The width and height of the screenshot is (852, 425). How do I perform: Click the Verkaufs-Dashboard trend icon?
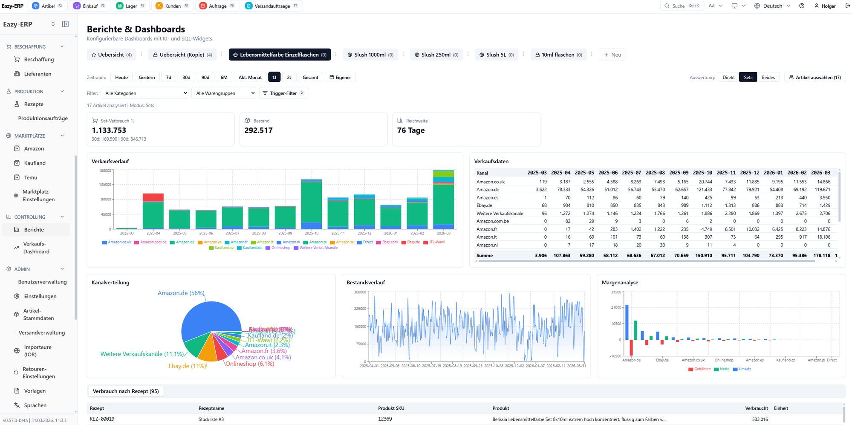click(x=16, y=248)
